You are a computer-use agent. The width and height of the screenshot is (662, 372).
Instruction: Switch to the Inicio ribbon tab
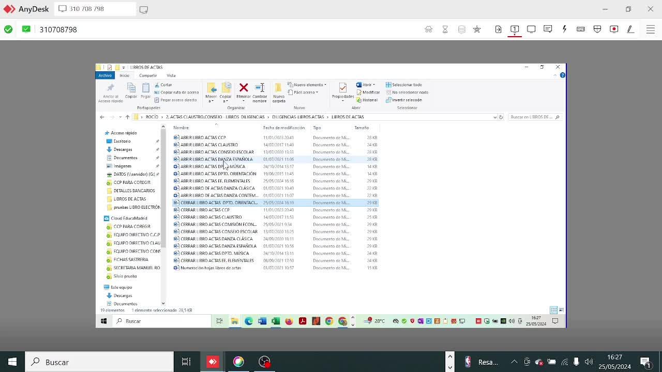pyautogui.click(x=125, y=75)
